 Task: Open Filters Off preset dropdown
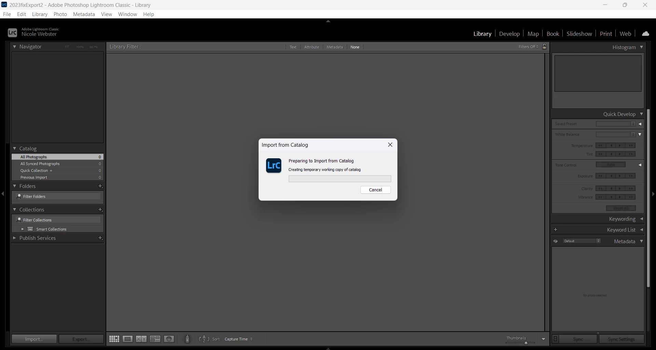pos(528,47)
